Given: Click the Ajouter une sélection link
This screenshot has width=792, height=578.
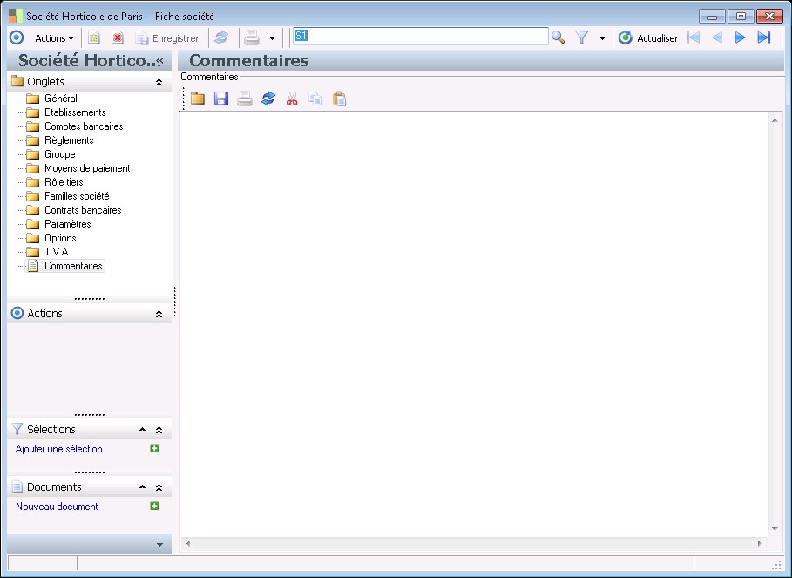Looking at the screenshot, I should [x=58, y=449].
